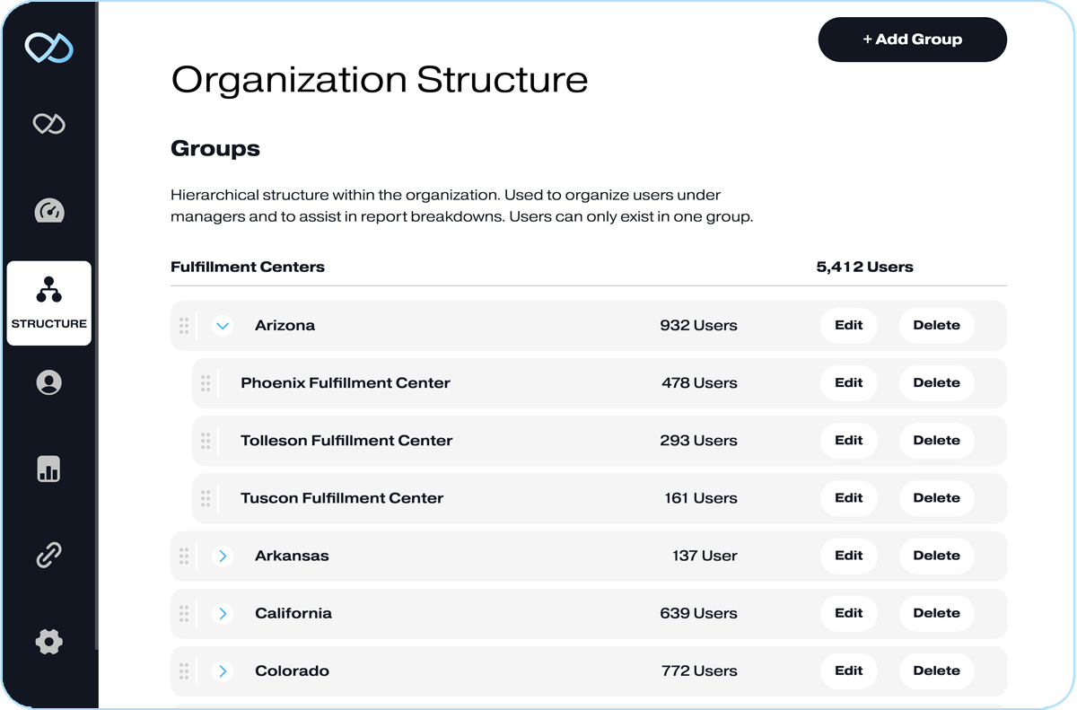Delete the Colorado group
This screenshot has width=1077, height=710.
coord(936,671)
